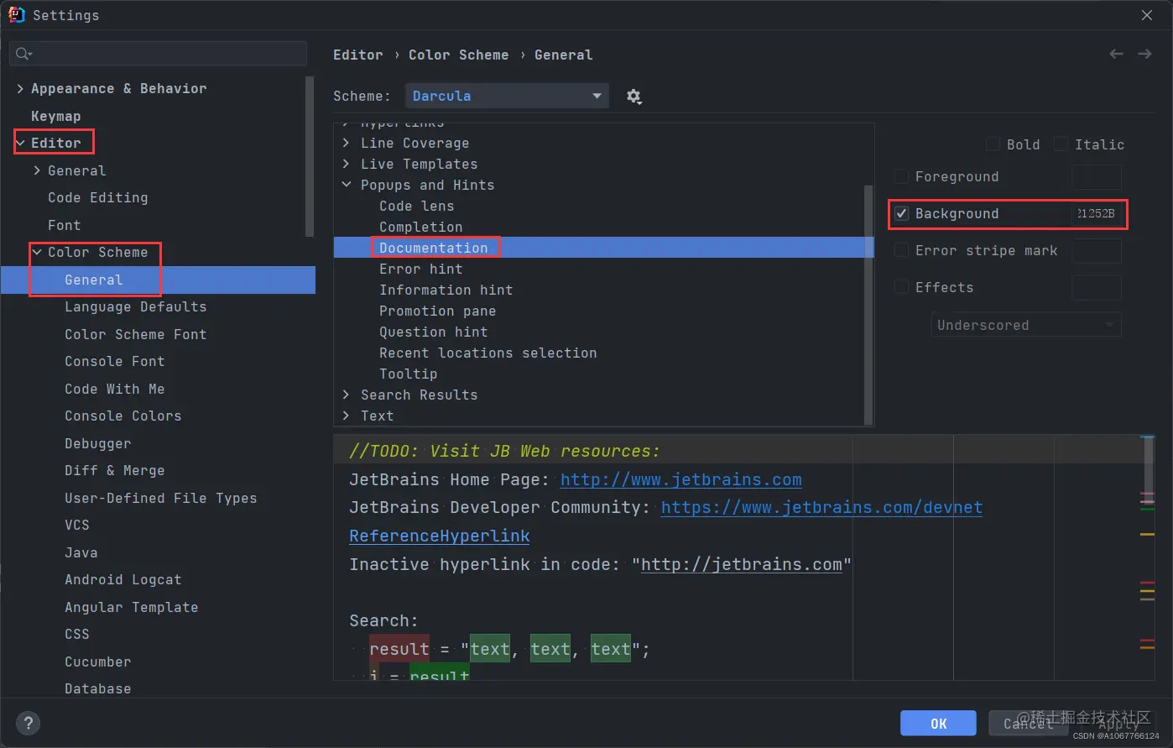
Task: Enable the Foreground checkbox
Action: 901,176
